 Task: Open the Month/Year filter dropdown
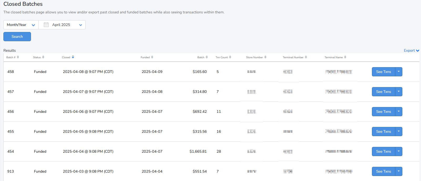(21, 25)
